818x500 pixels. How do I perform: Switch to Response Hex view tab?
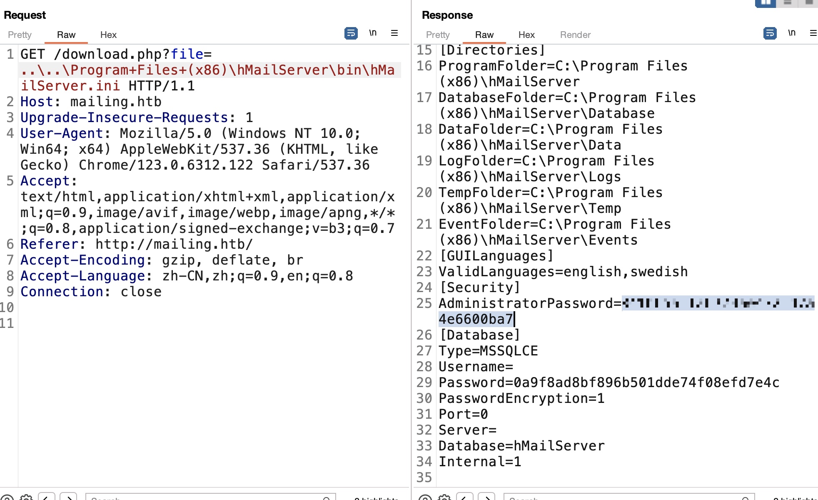(x=526, y=35)
